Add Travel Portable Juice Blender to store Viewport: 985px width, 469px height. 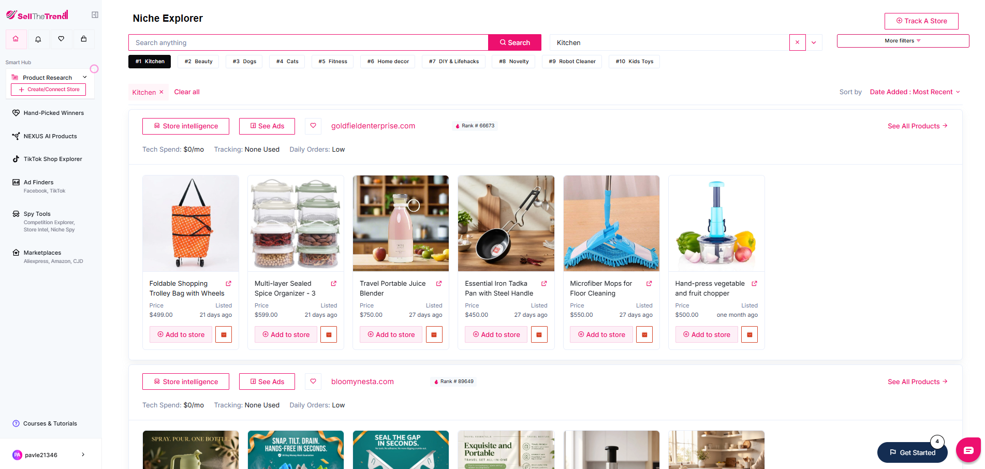391,334
